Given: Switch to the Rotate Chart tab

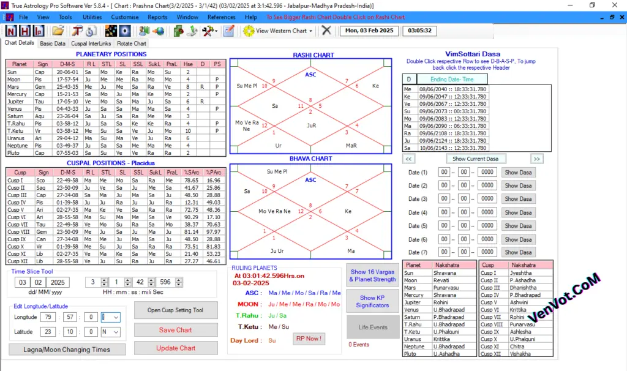Looking at the screenshot, I should coord(131,43).
